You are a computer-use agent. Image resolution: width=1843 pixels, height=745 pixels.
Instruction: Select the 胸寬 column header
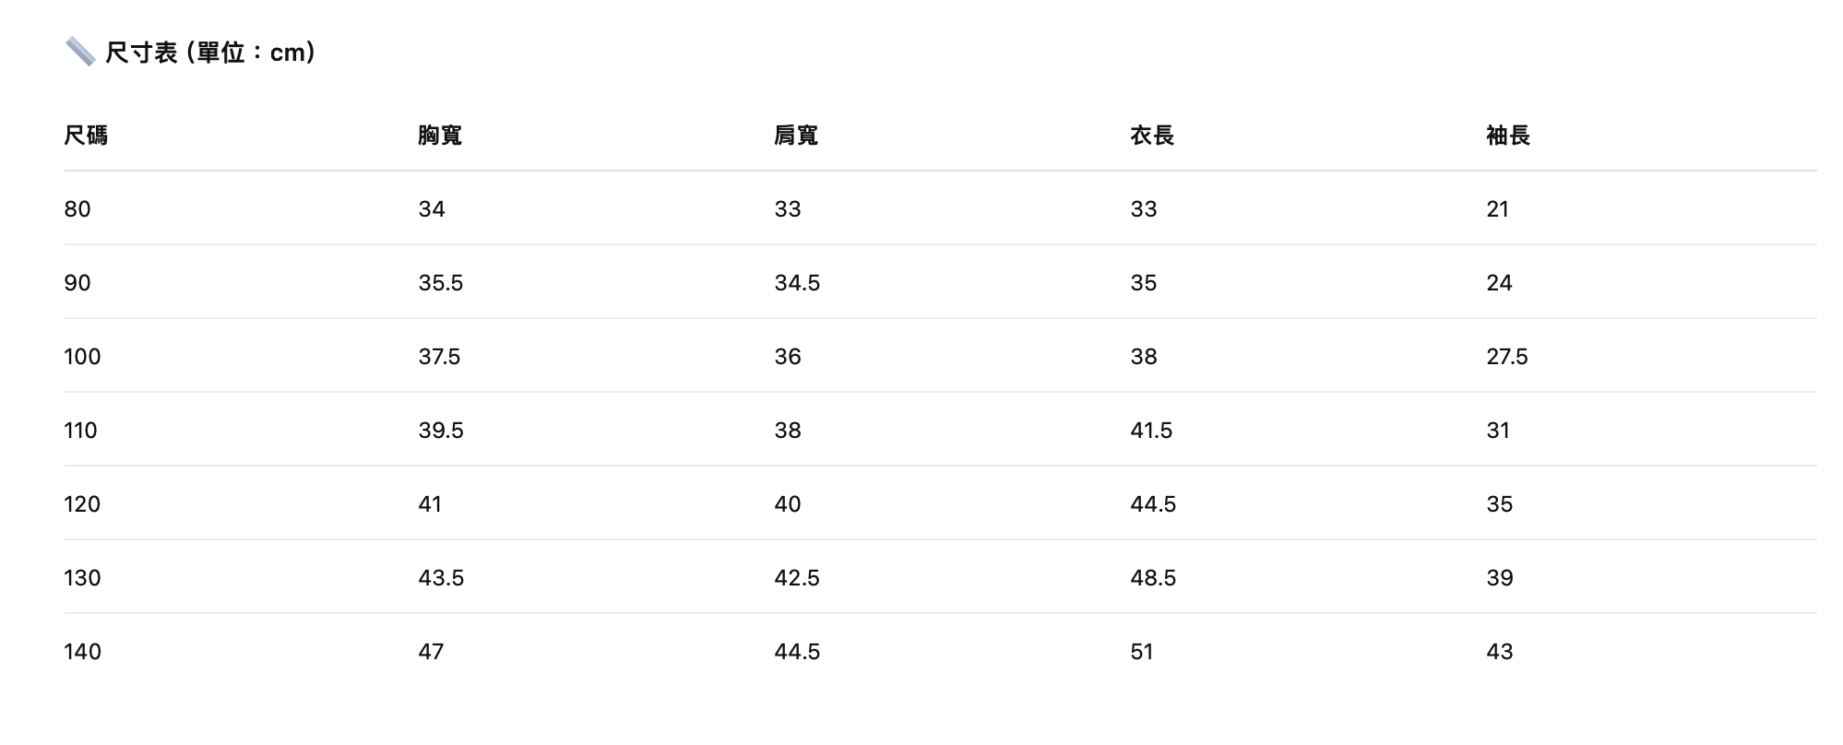[x=440, y=136]
